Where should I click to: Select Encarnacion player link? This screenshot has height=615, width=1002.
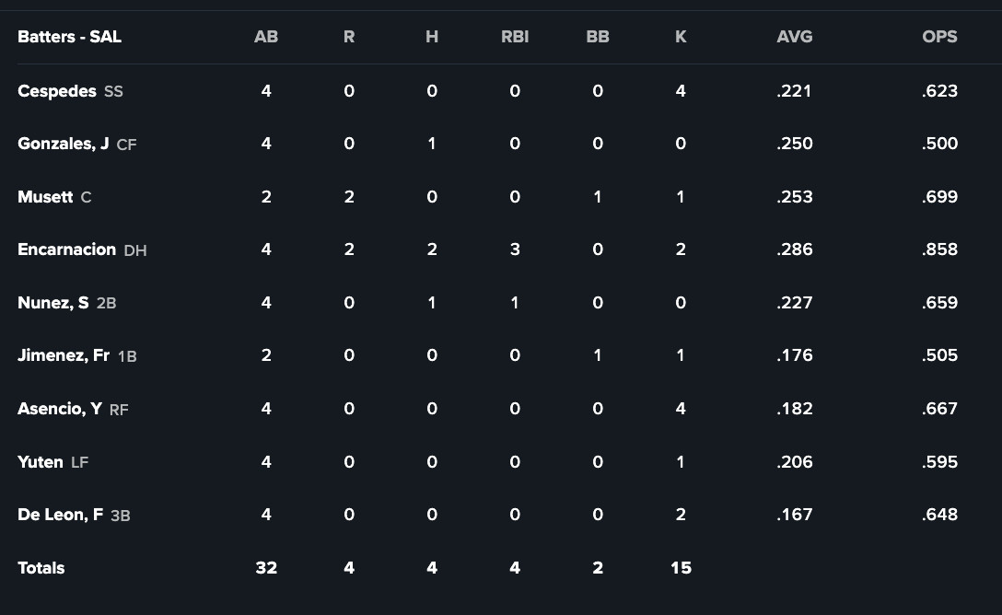pyautogui.click(x=66, y=249)
